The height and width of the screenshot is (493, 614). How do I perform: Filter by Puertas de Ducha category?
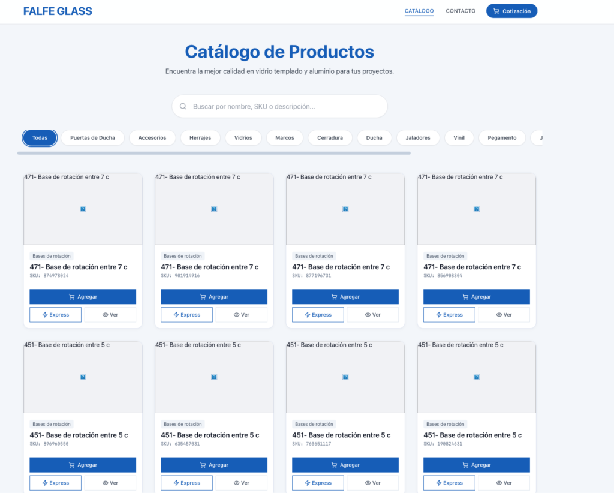click(x=92, y=138)
